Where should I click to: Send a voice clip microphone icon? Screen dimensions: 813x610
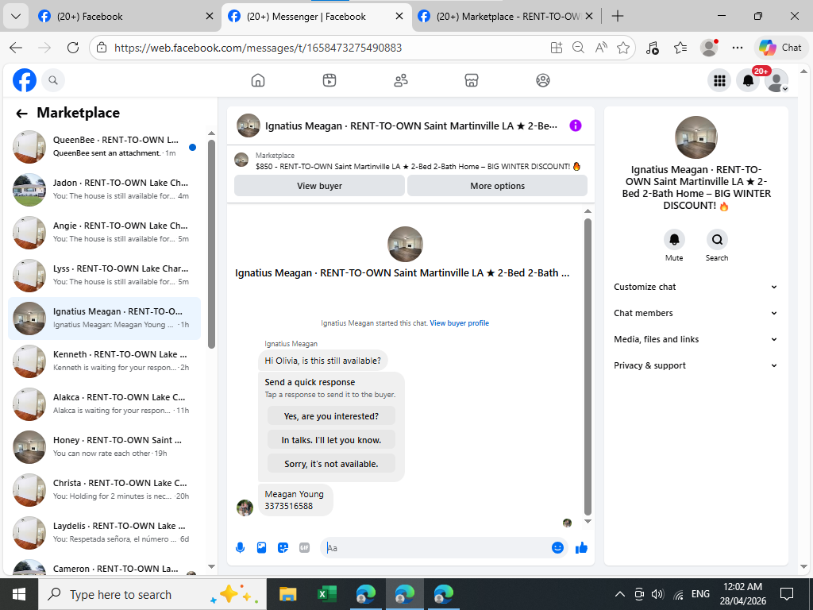pyautogui.click(x=240, y=548)
